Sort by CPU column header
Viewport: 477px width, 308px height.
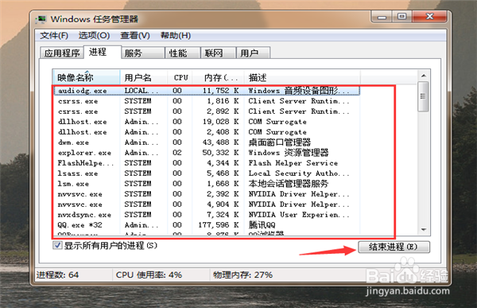tap(180, 77)
